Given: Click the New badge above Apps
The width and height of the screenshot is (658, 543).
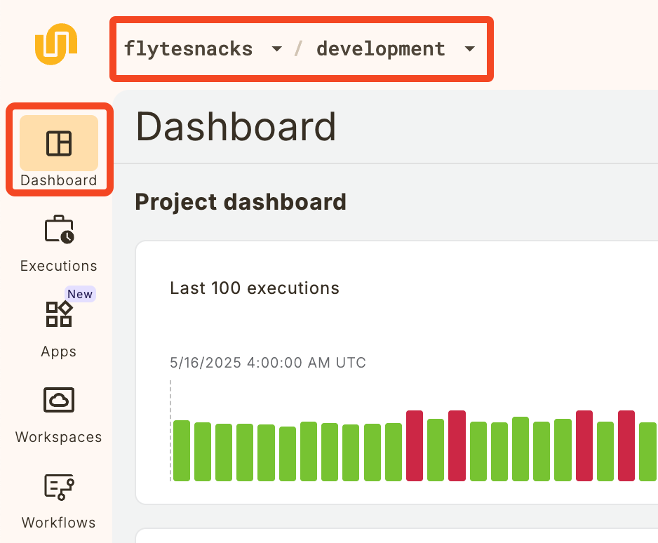Looking at the screenshot, I should tap(80, 294).
